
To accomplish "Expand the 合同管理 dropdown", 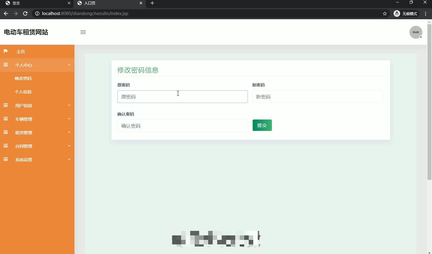I will point(24,146).
